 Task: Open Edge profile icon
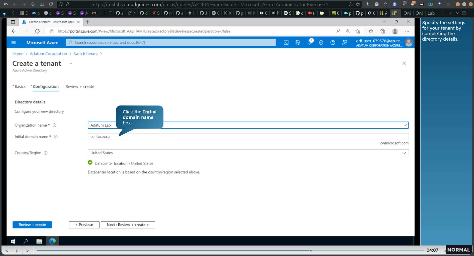pyautogui.click(x=395, y=31)
